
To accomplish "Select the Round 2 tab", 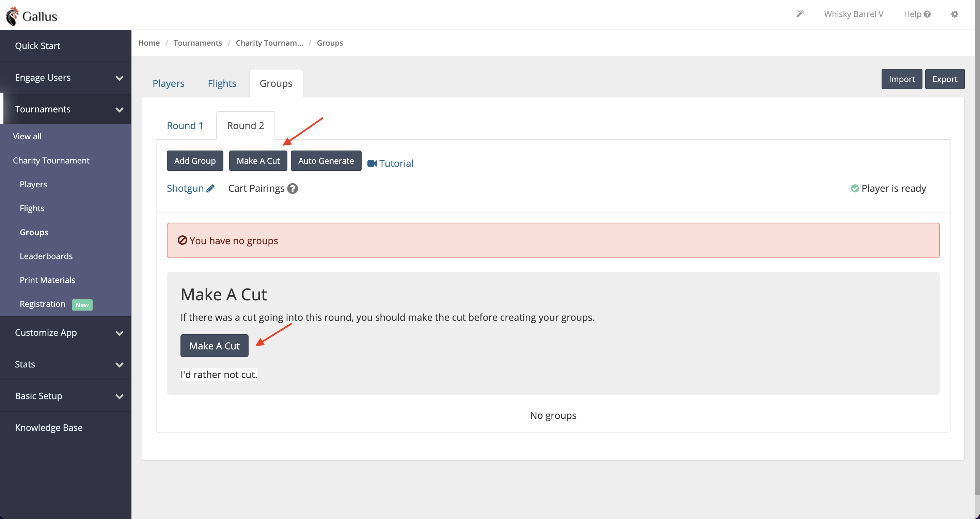I will pos(246,125).
